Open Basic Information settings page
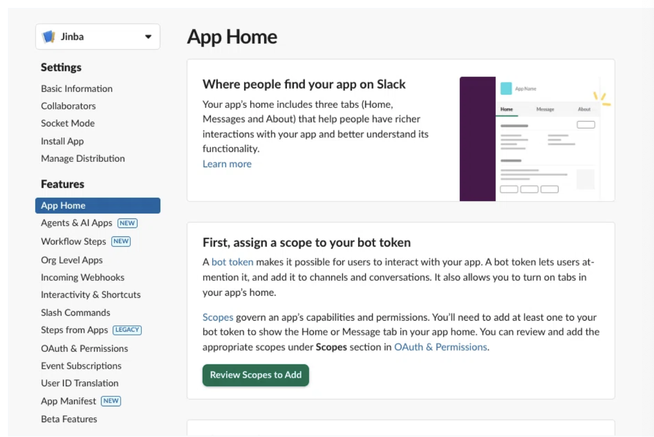 point(77,88)
